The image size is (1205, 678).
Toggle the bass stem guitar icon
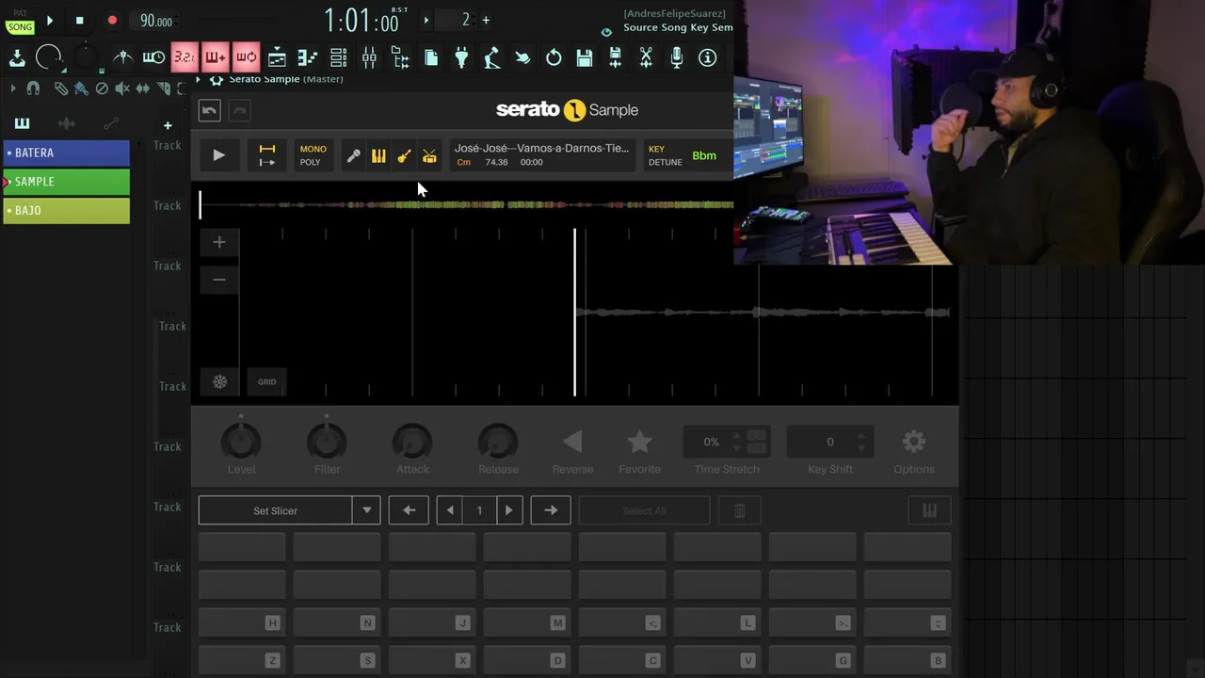tap(404, 156)
